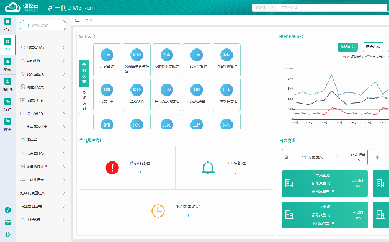Screen dimensions: 389x242
Task: Click the green bell notification icon
Action: point(208,168)
